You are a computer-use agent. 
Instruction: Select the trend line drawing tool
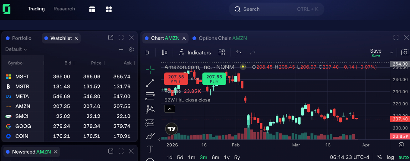[x=150, y=83]
